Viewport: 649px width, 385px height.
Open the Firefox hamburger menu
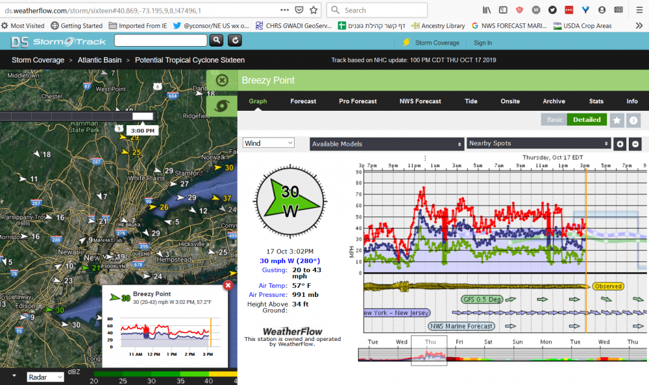click(x=639, y=10)
